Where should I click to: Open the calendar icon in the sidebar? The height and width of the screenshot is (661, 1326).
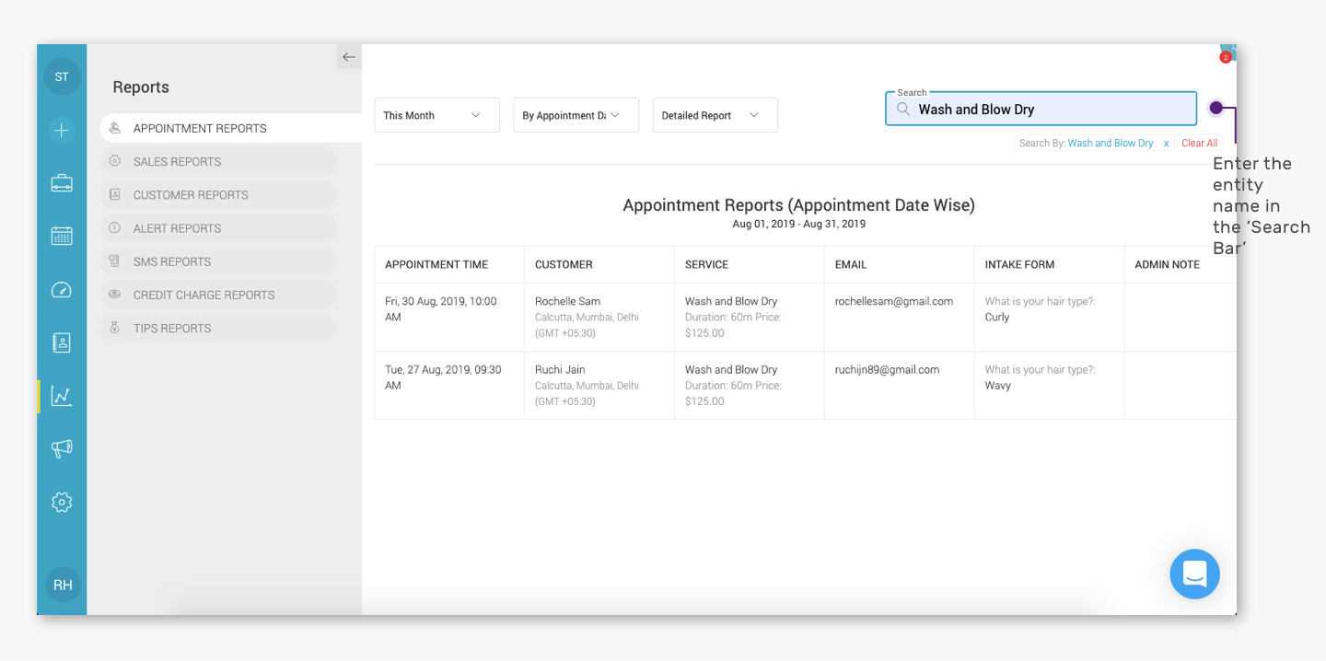tap(62, 236)
